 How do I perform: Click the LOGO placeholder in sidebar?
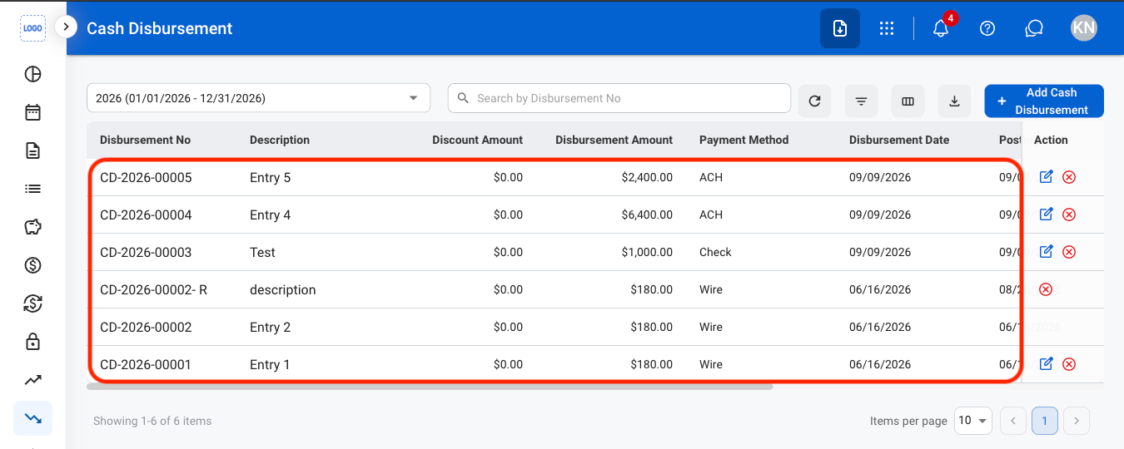pyautogui.click(x=32, y=27)
